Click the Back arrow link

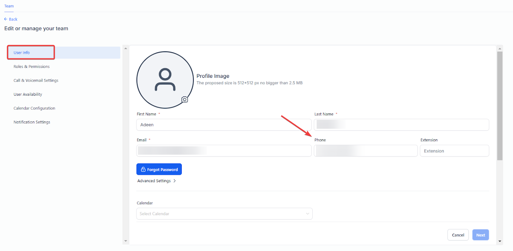[x=11, y=19]
